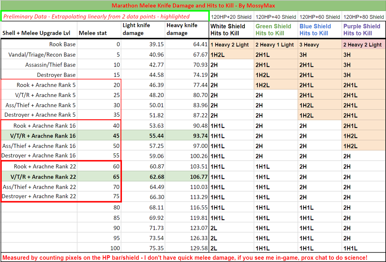Screen dimensions: 386x262
Task: Click the 'Heavy knife damage' column header
Action: (187, 30)
